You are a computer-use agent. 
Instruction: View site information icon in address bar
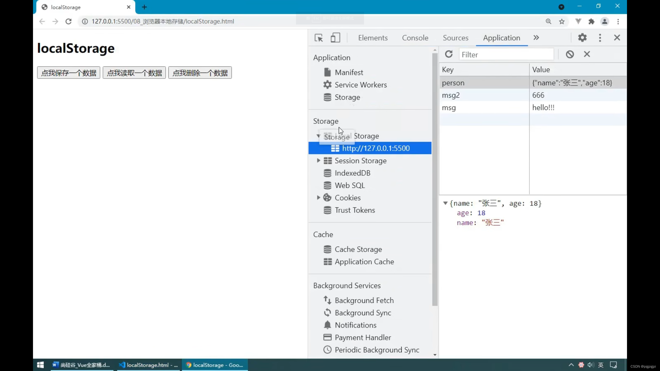point(85,21)
